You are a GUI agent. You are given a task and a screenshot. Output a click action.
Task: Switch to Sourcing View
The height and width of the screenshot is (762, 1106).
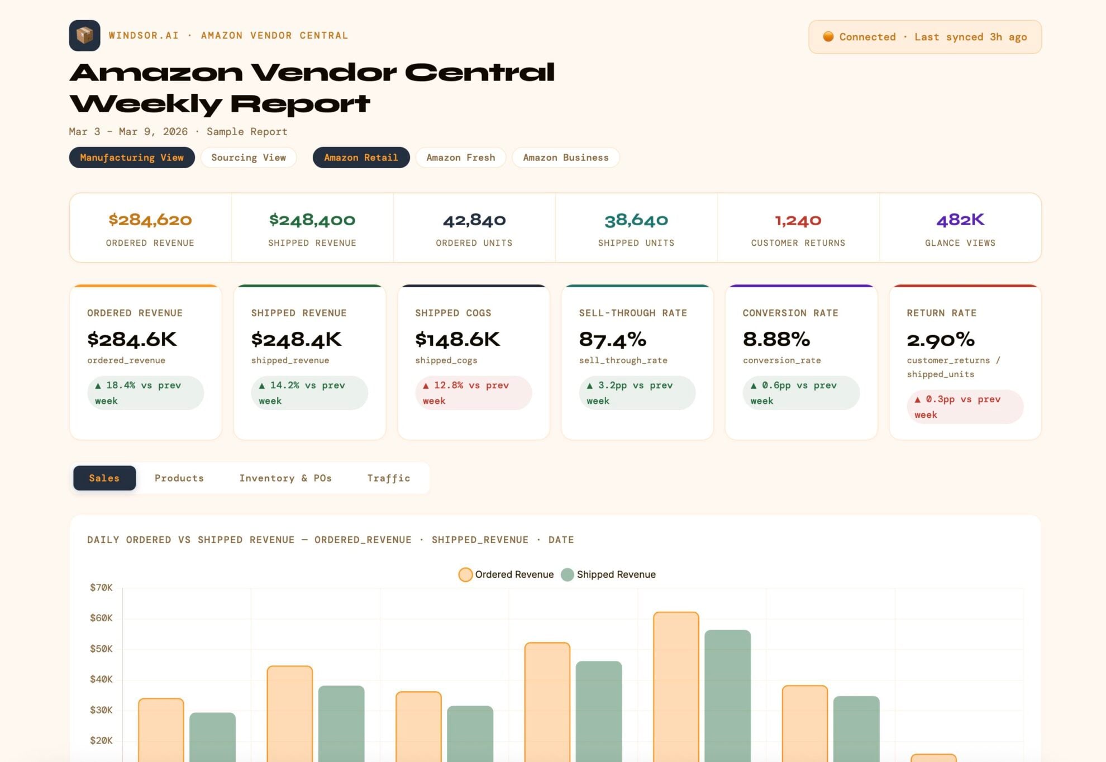click(248, 157)
